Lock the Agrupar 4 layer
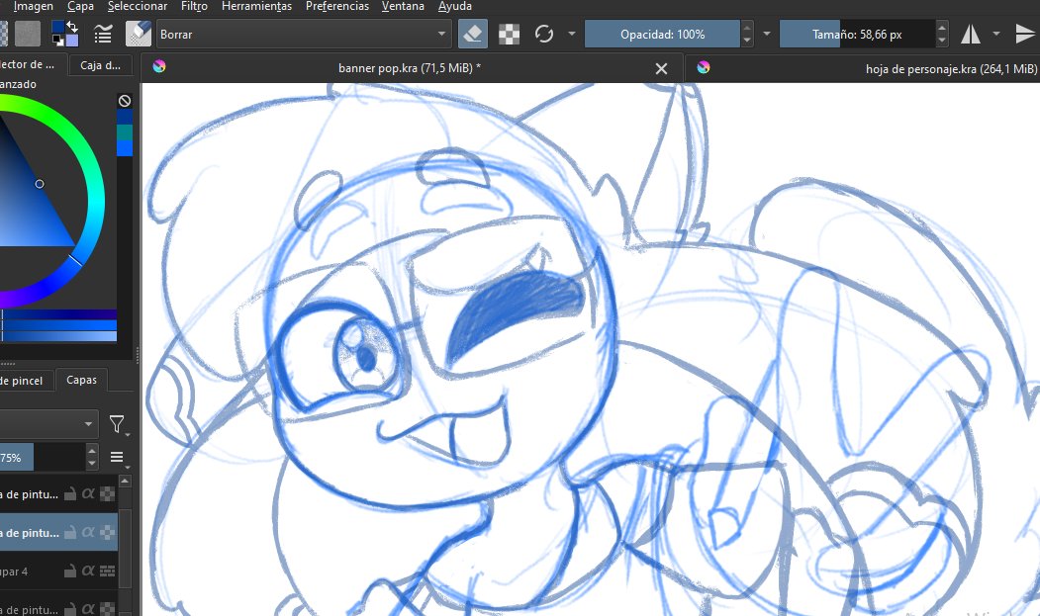The width and height of the screenshot is (1040, 616). (71, 571)
